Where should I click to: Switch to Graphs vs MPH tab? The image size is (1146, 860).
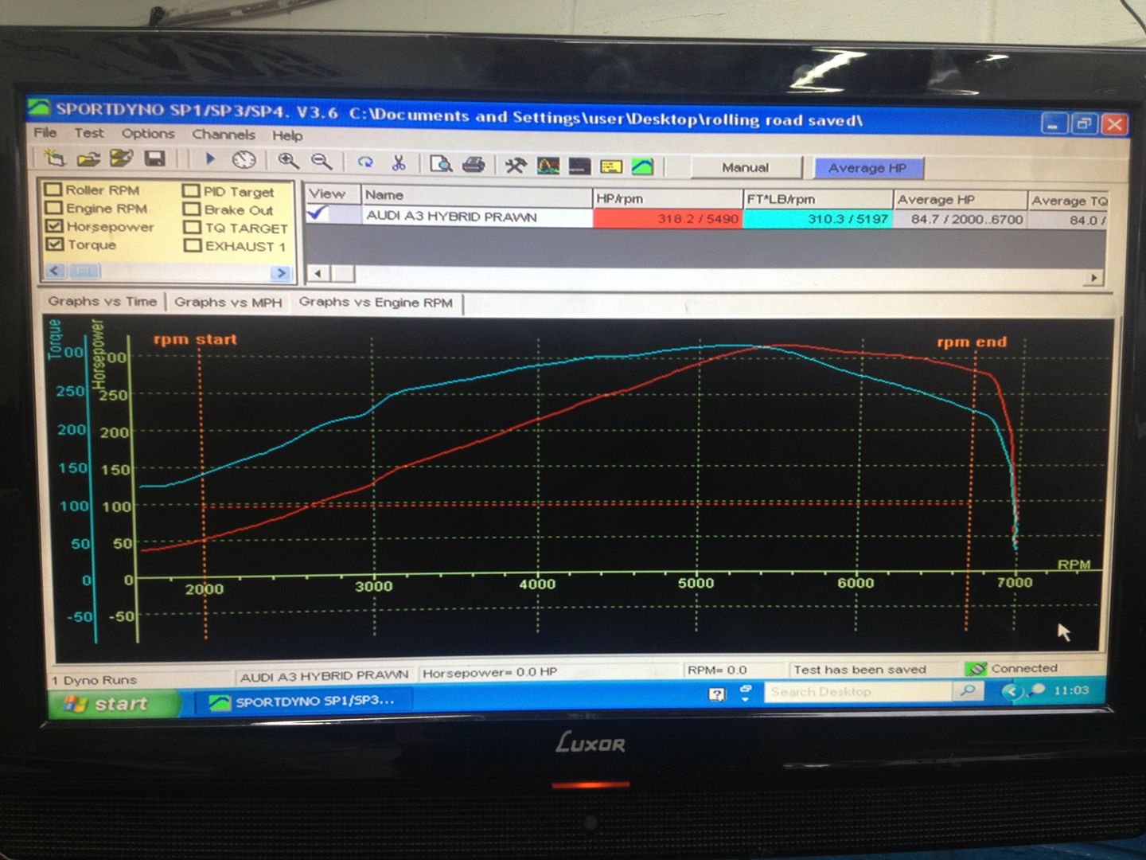coord(228,302)
